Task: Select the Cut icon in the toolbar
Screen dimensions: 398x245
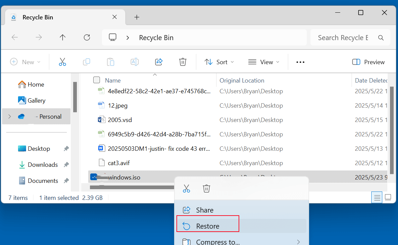Action: (62, 62)
